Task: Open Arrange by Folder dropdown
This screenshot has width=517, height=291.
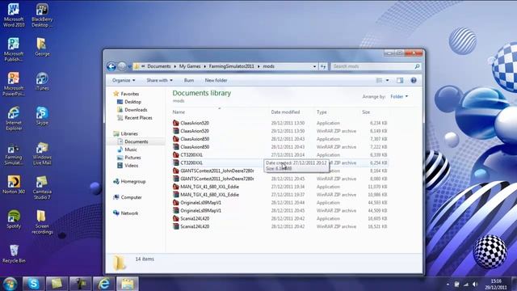Action: (399, 96)
